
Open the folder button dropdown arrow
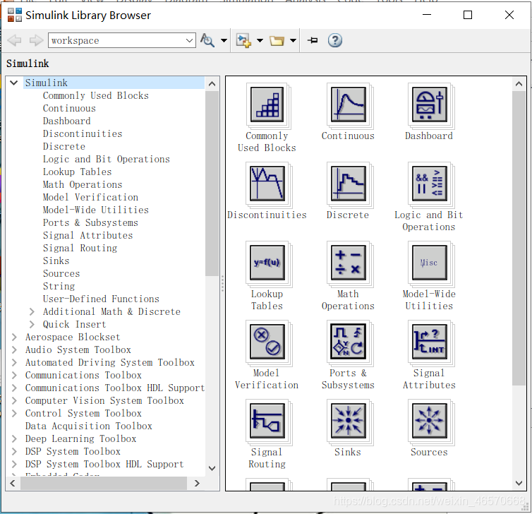click(293, 41)
